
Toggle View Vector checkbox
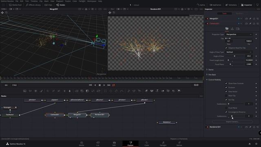pos(226,91)
